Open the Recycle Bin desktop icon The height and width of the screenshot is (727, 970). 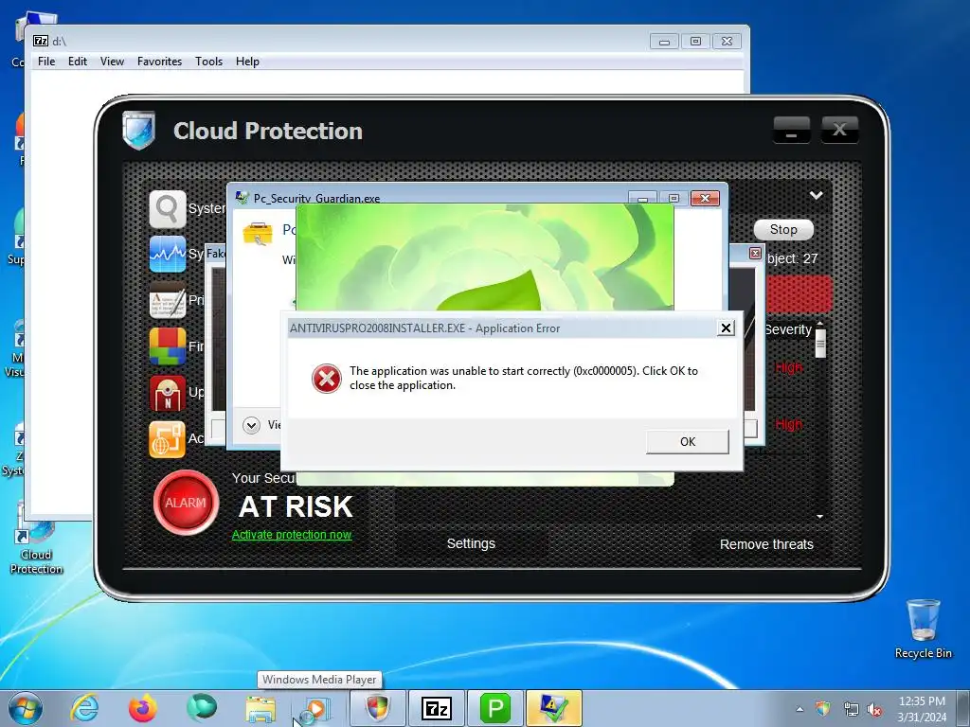point(923,629)
